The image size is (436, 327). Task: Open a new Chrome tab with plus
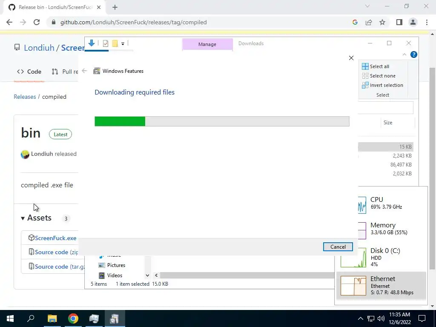115,7
